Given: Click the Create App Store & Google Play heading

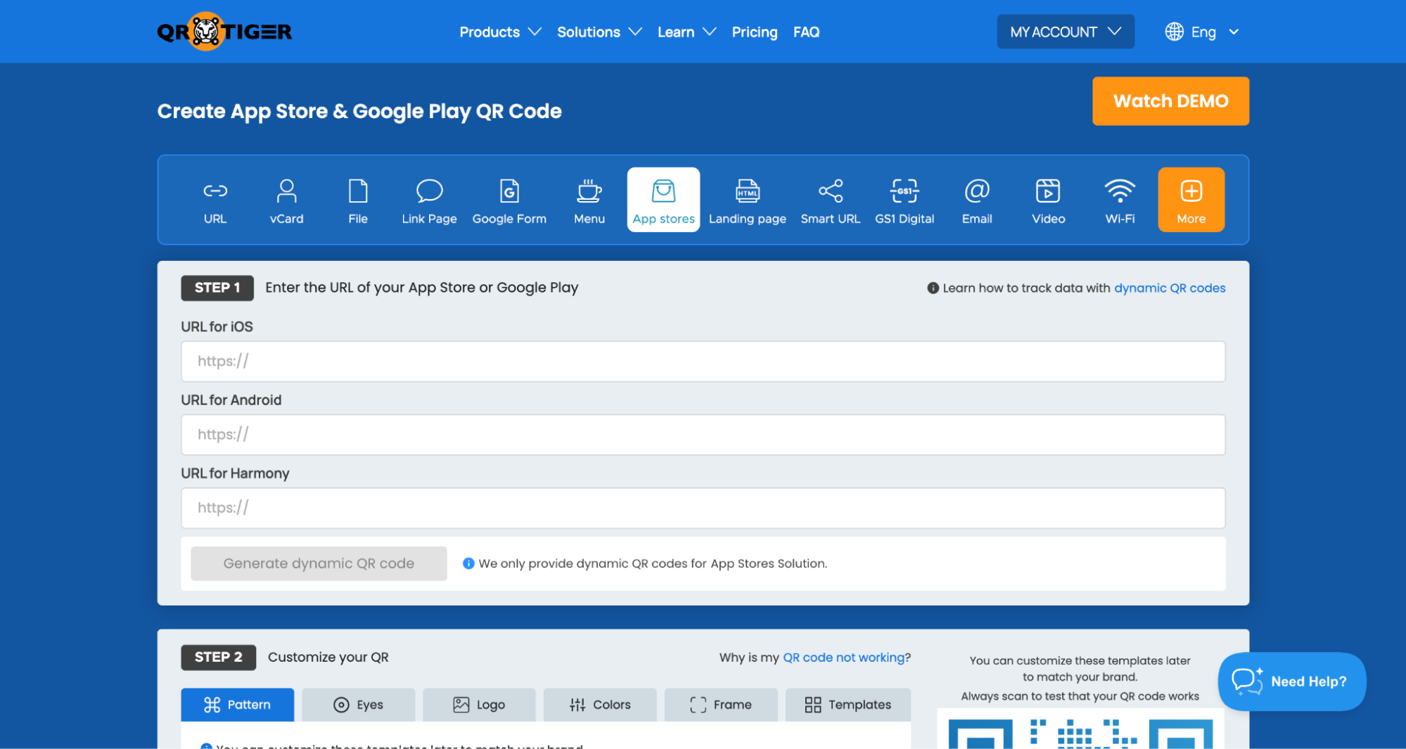Looking at the screenshot, I should tap(359, 111).
